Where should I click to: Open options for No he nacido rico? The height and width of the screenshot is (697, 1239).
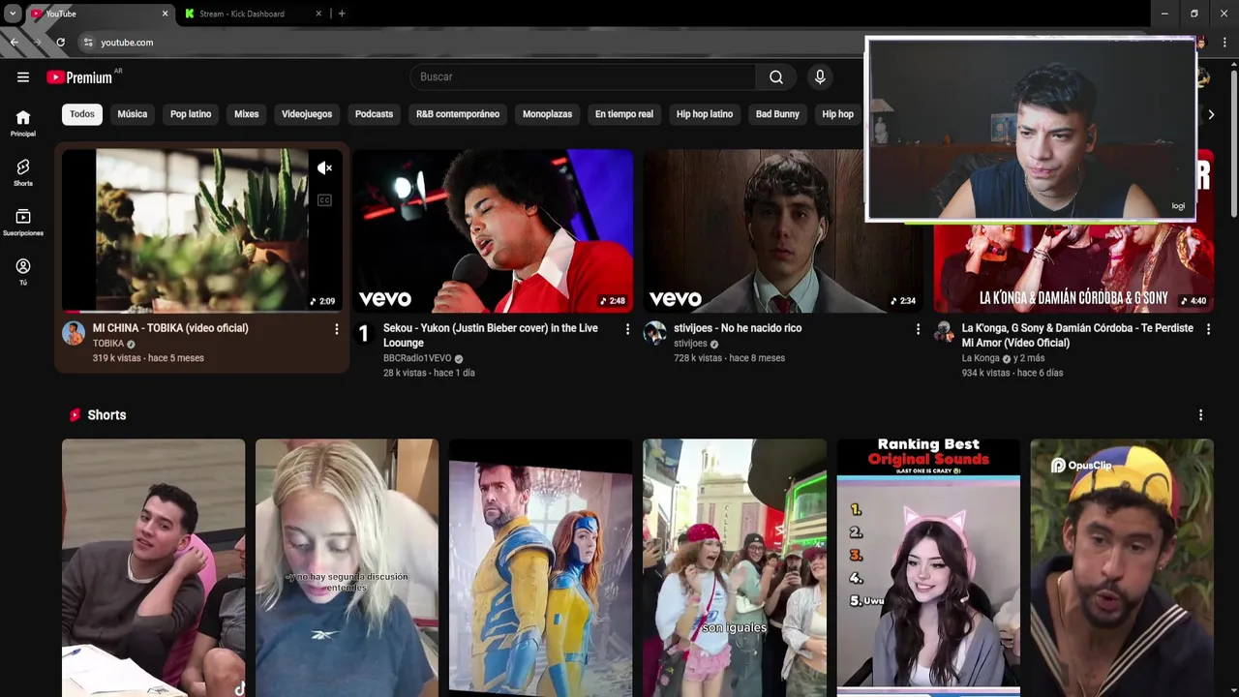coord(918,329)
